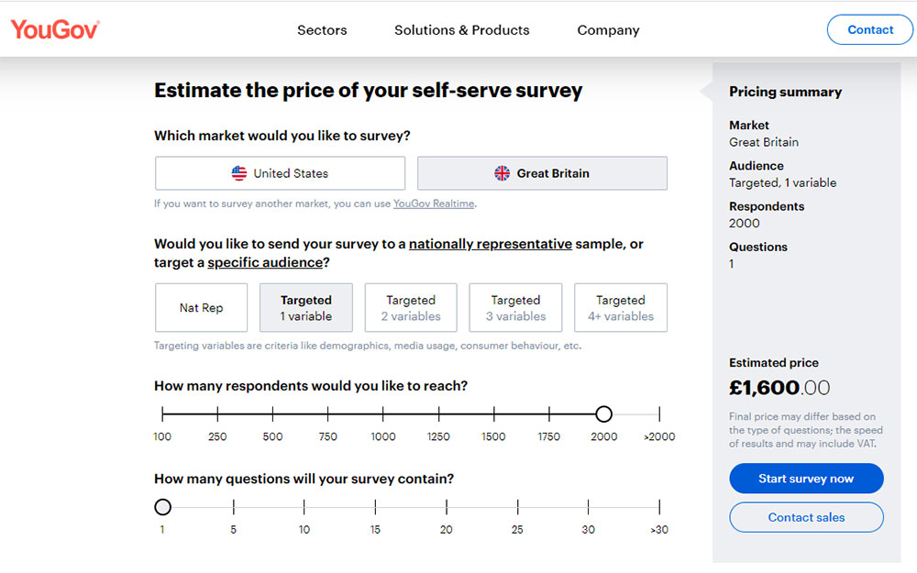
Task: Open the YouGov Realtime link
Action: tap(434, 204)
